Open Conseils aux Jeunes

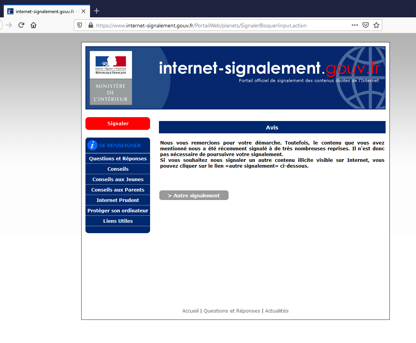118,179
